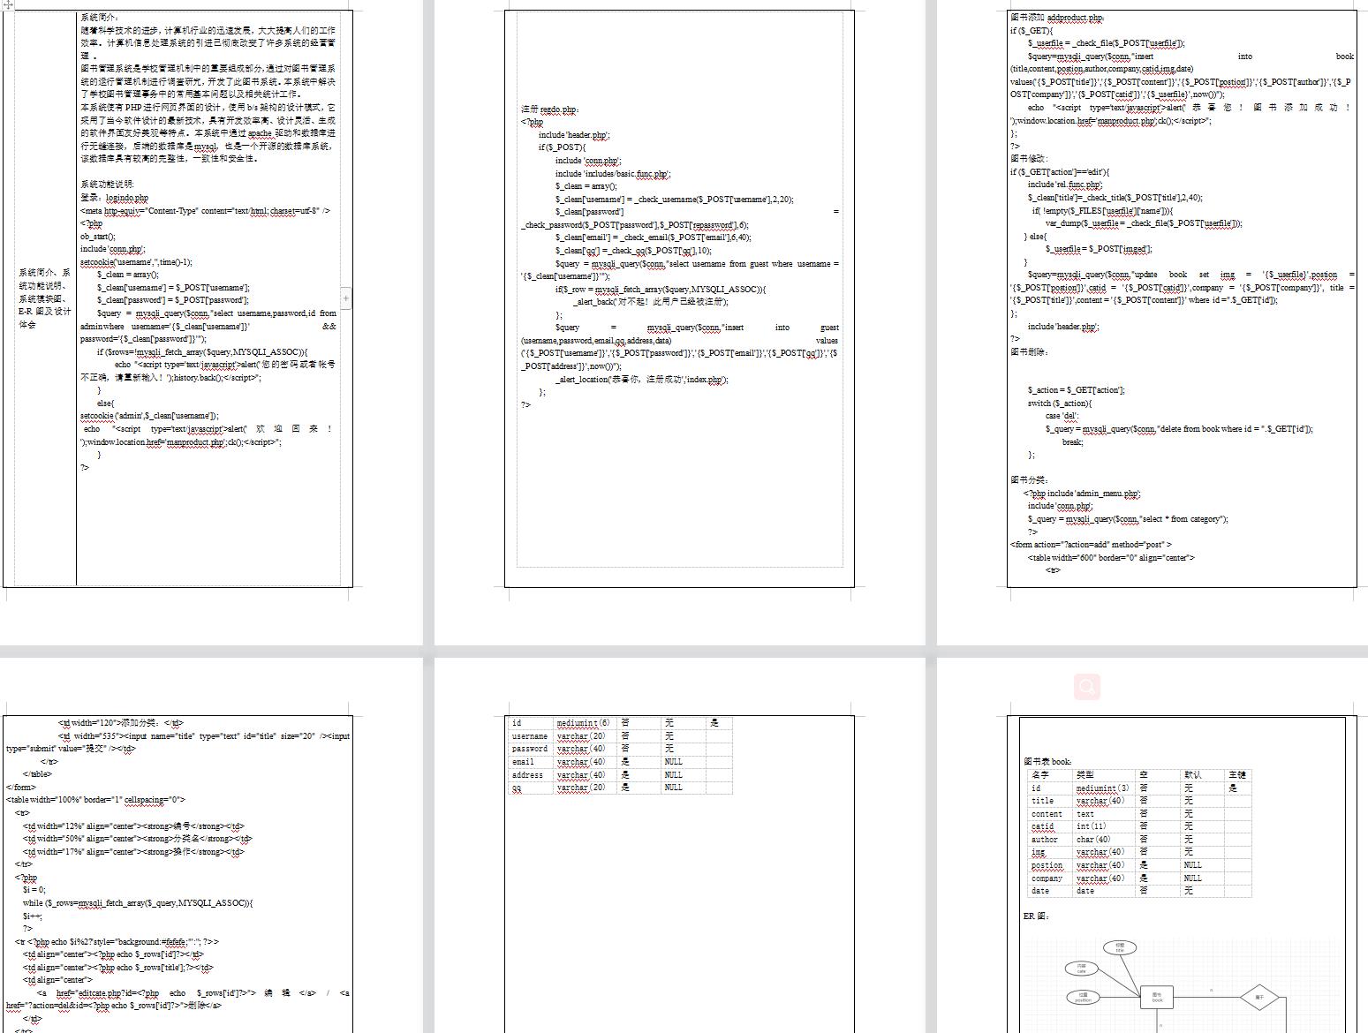Click the mediumint(6) cell in the guest table
The width and height of the screenshot is (1368, 1033).
584,723
